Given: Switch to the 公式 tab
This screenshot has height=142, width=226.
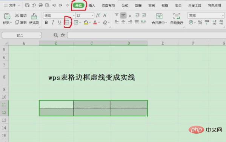Looking at the screenshot, I should coord(125,6).
